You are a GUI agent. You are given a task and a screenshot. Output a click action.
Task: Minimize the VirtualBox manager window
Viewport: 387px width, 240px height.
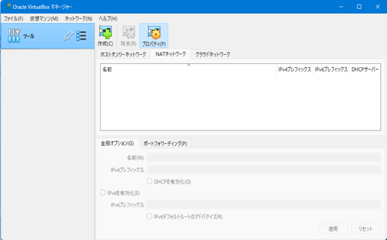click(x=341, y=6)
